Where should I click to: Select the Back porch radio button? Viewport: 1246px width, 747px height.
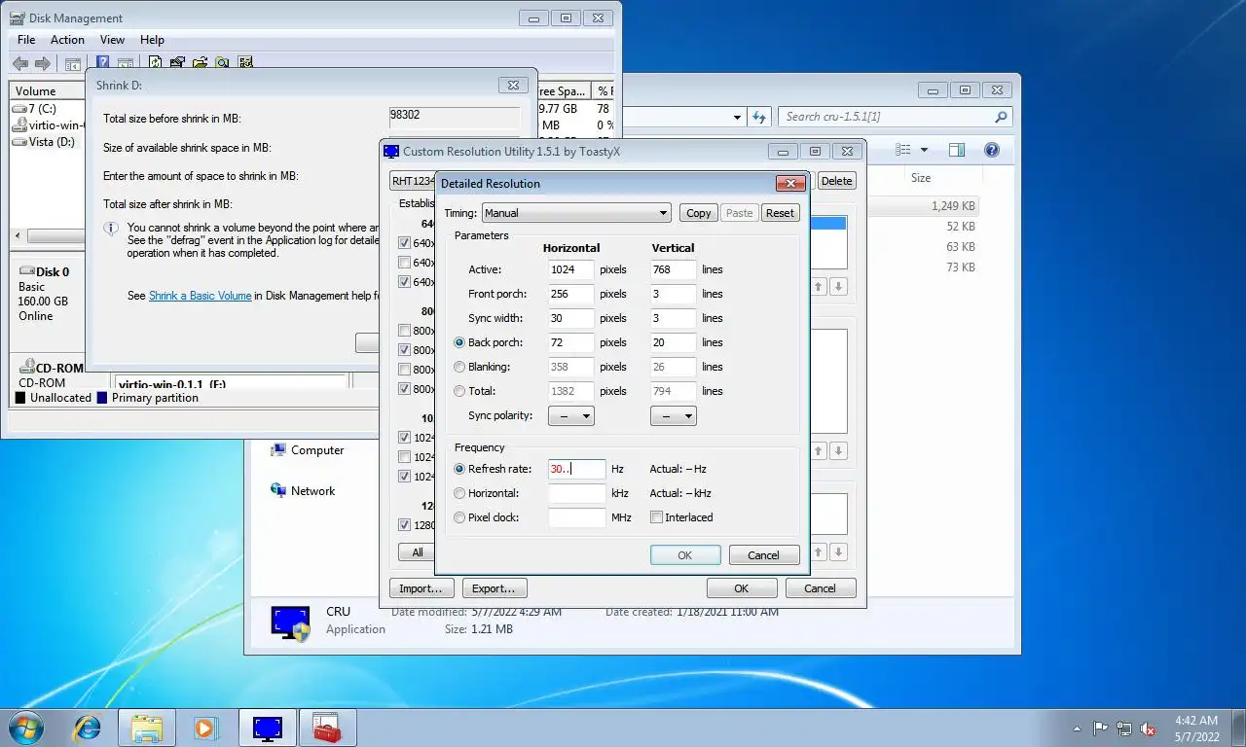pos(460,342)
